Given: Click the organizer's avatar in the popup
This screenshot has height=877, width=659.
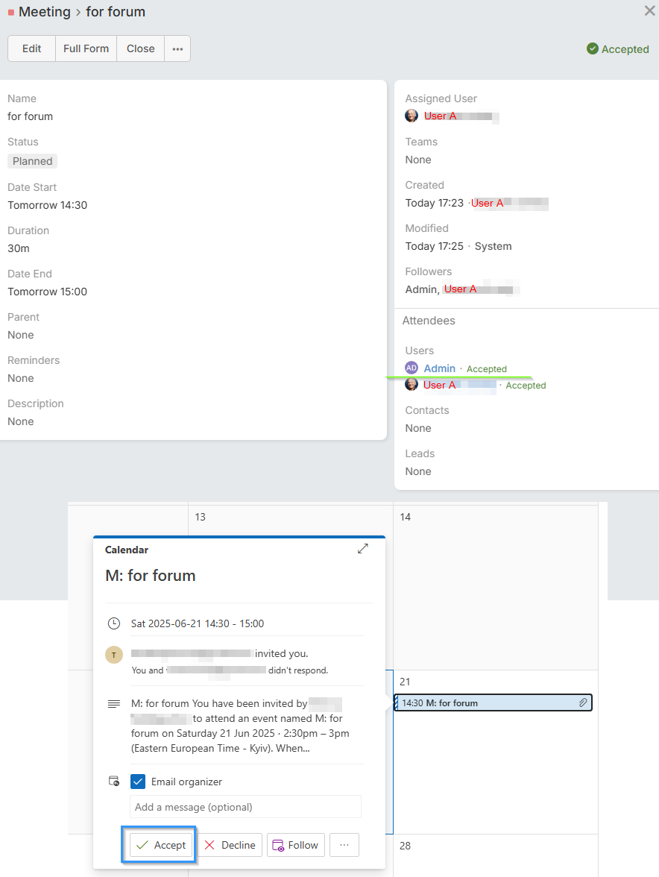Looking at the screenshot, I should click(113, 655).
